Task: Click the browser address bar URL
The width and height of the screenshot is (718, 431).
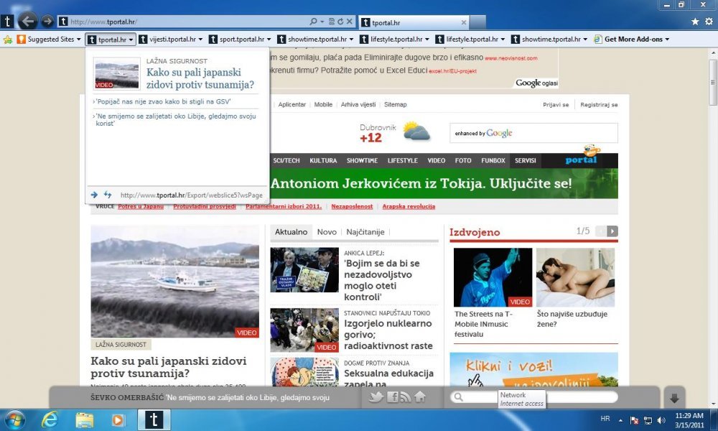Action: 103,22
